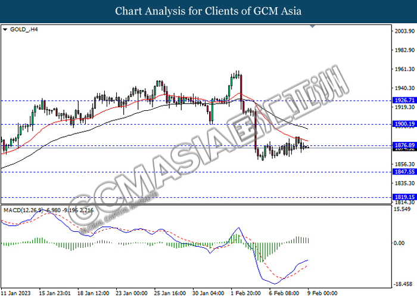Click the 1961.30 price axis value
Viewport: 417px width, 298px height.
404,69
